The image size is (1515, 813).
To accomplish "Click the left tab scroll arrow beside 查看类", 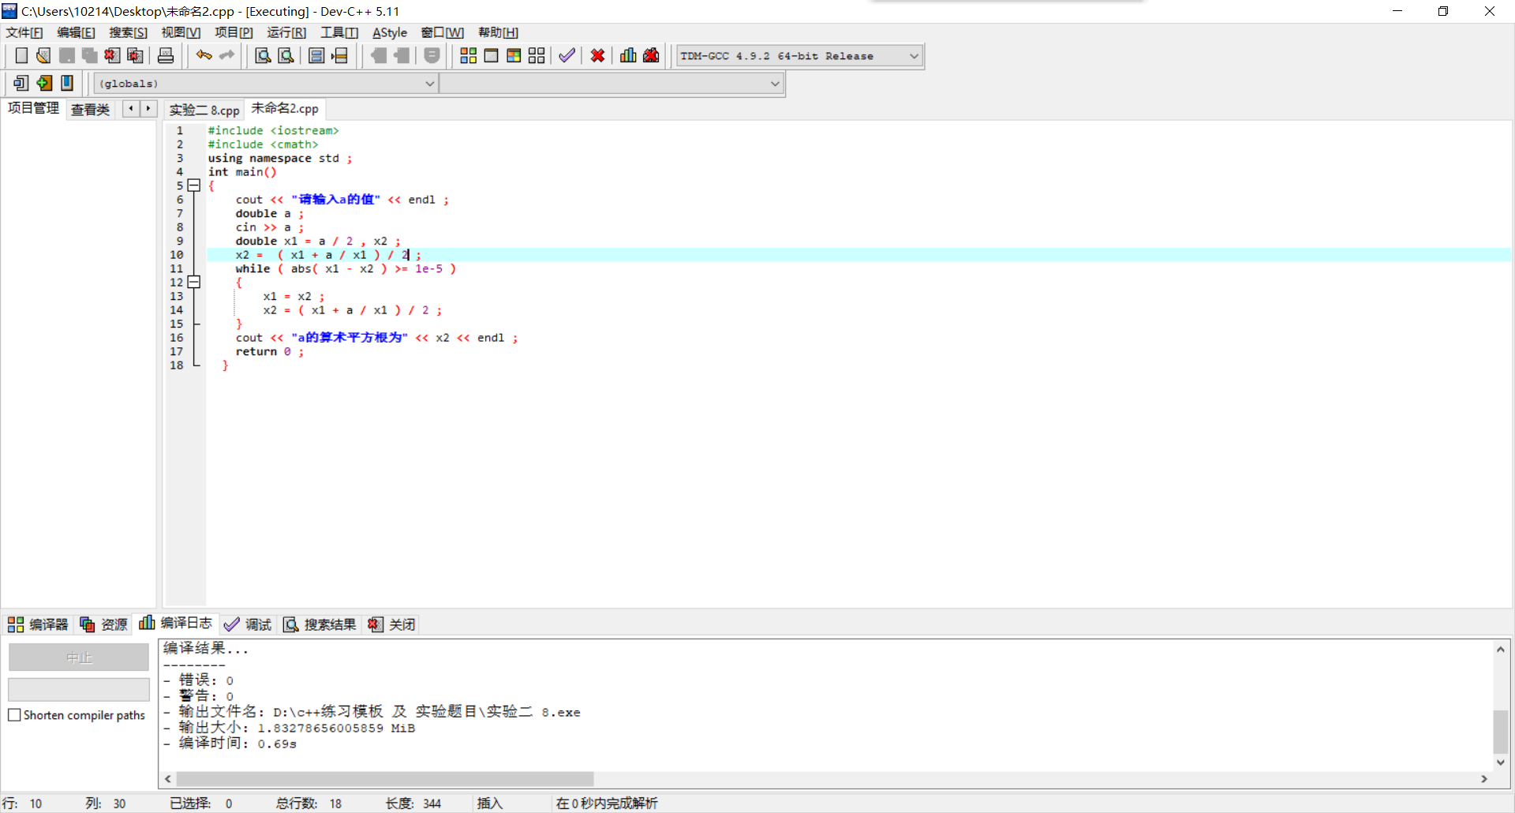I will click(x=131, y=108).
